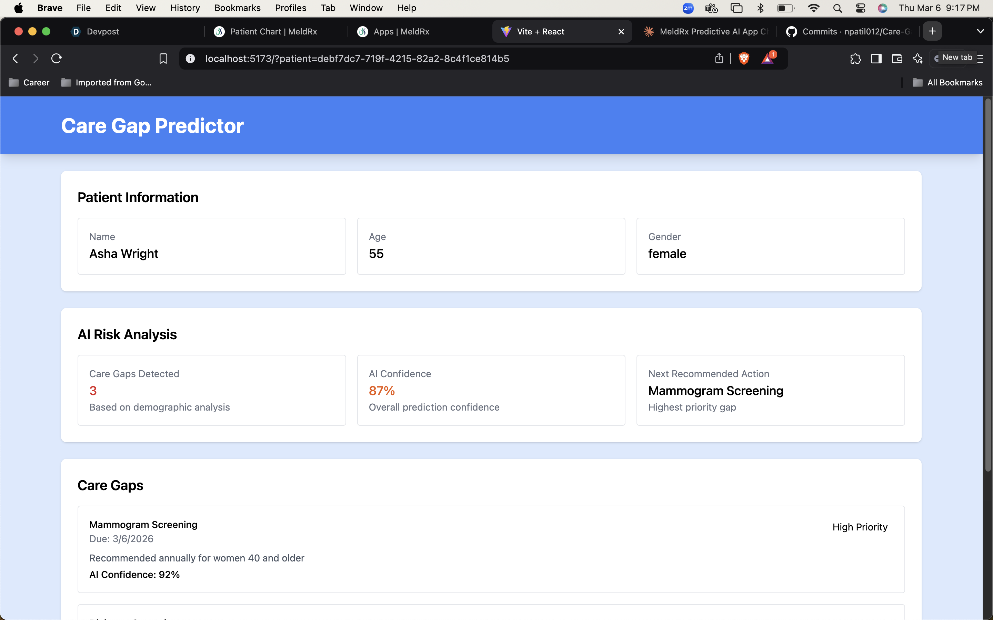
Task: Open the Extensions puzzle icon
Action: click(x=855, y=59)
